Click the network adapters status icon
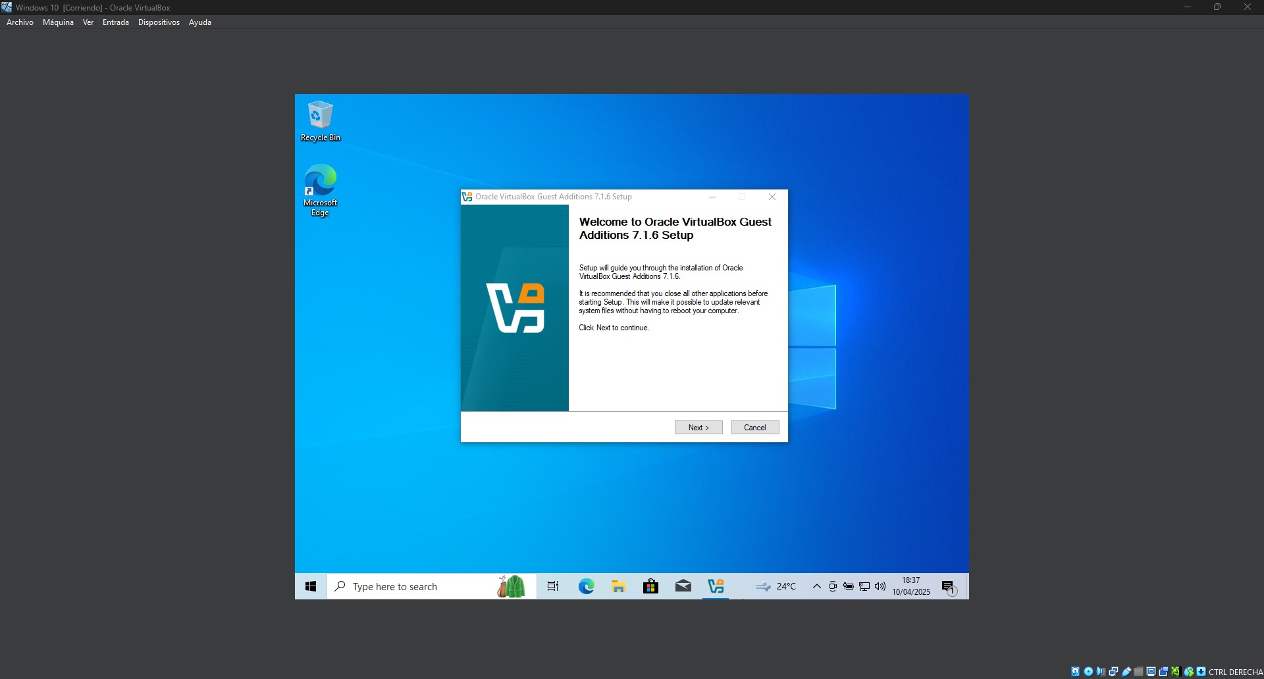Image resolution: width=1264 pixels, height=679 pixels. (1113, 672)
